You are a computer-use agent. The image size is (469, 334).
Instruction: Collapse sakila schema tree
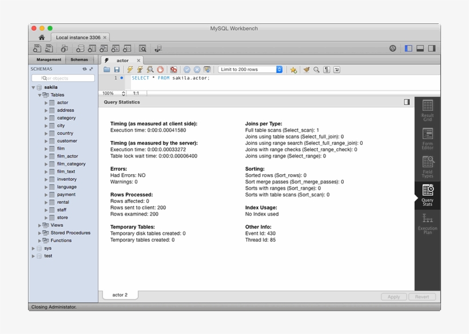[33, 88]
